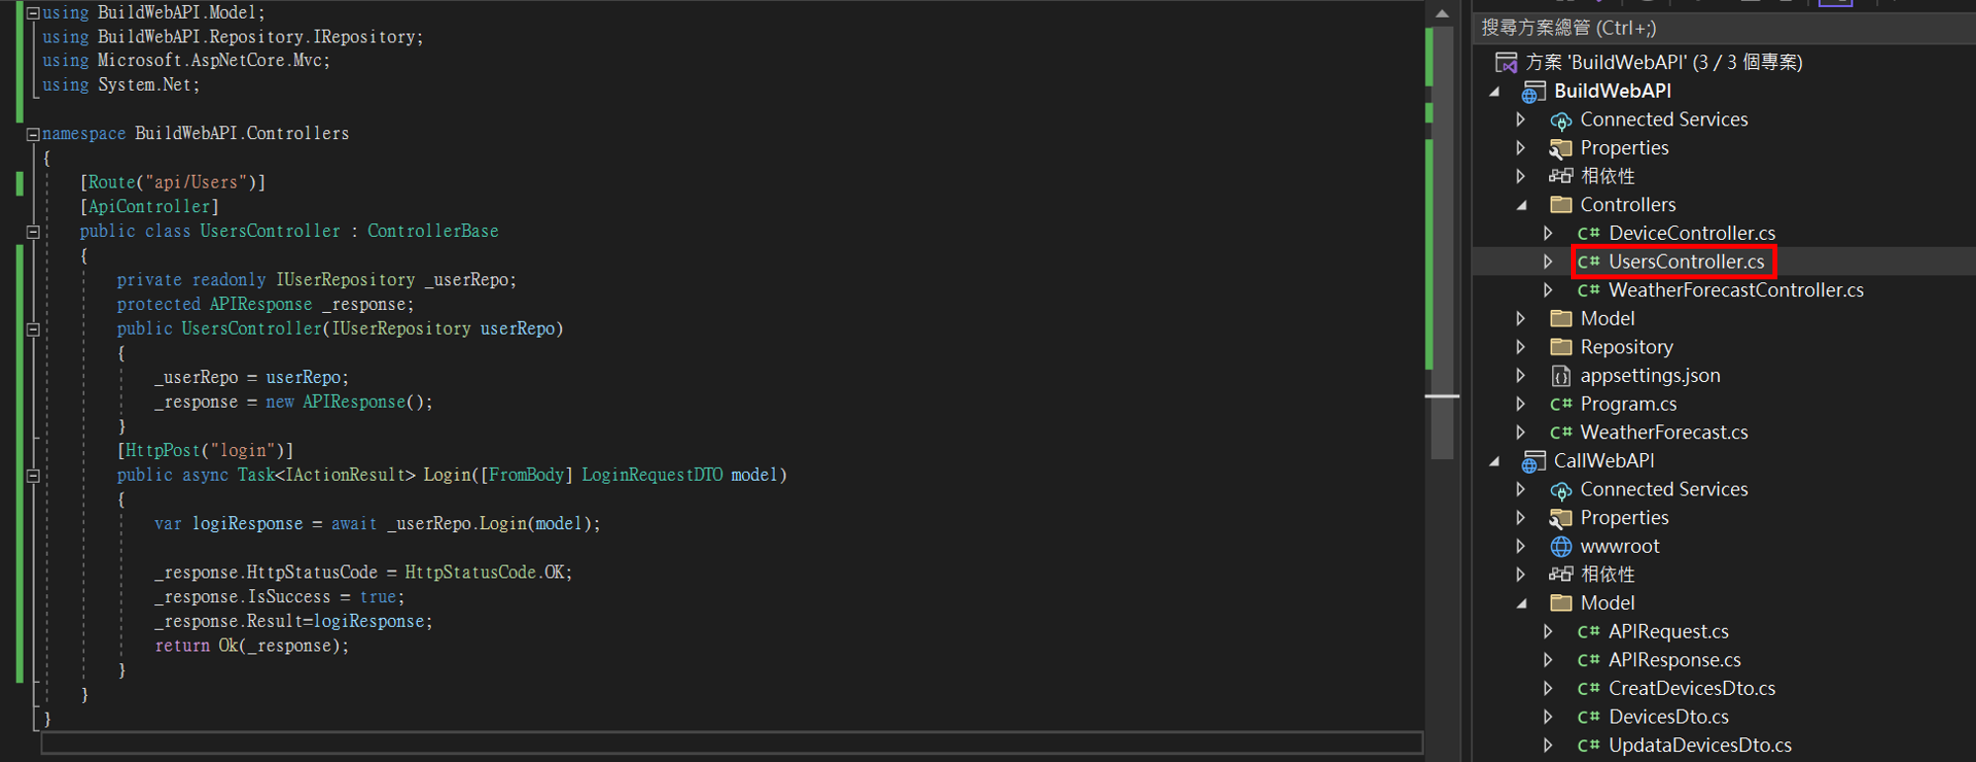This screenshot has height=762, width=1976.
Task: Click the wwwroot globe icon
Action: [1561, 547]
